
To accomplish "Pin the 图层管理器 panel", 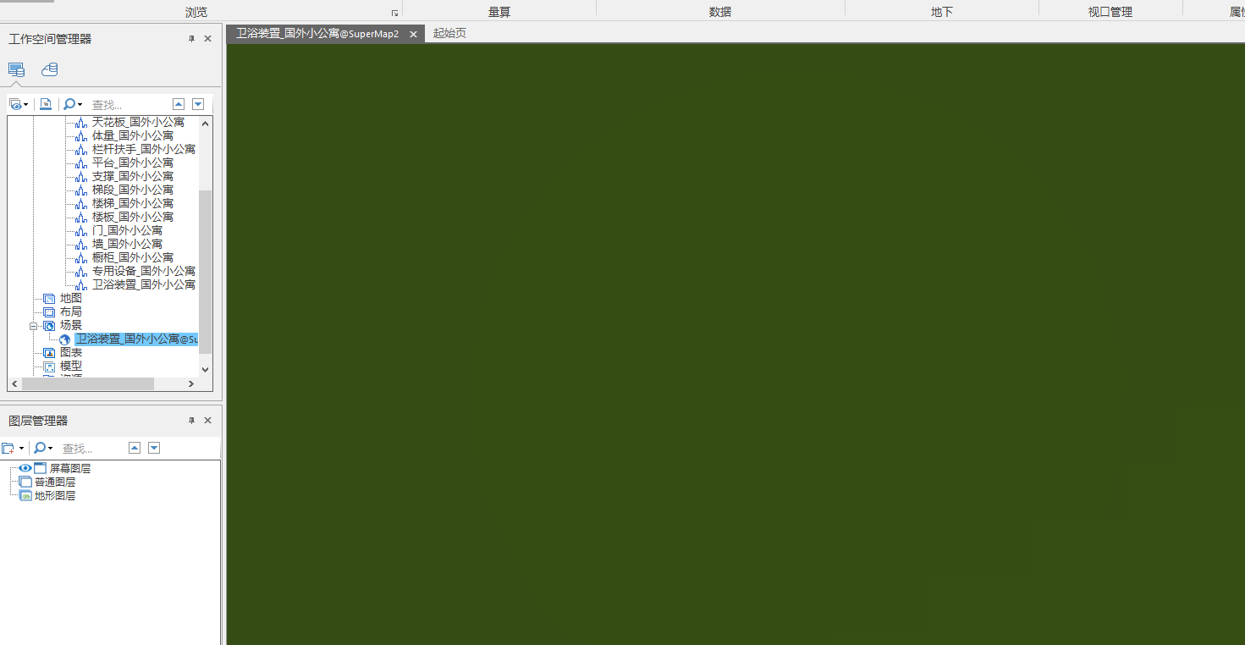I will pyautogui.click(x=191, y=421).
